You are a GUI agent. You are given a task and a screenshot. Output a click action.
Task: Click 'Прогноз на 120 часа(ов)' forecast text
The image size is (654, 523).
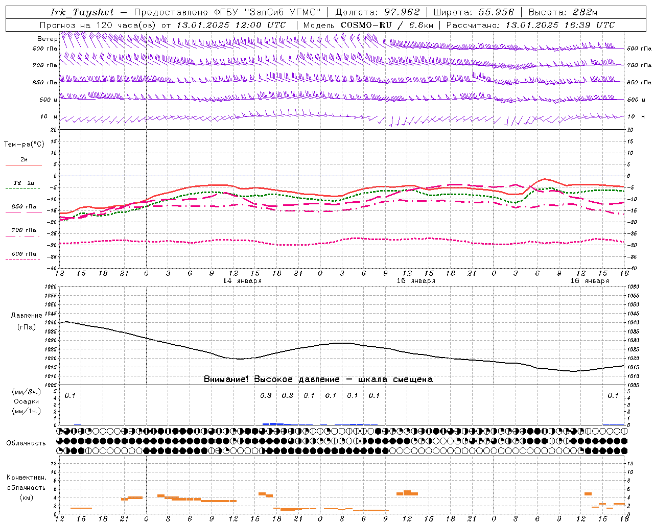point(99,25)
